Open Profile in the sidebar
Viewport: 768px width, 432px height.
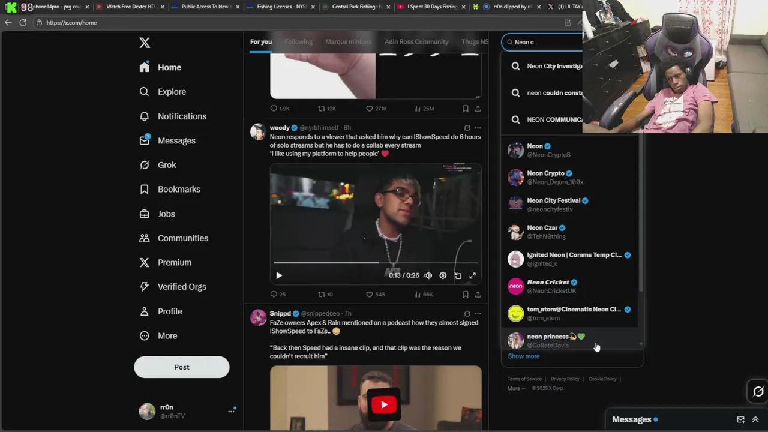(161, 311)
